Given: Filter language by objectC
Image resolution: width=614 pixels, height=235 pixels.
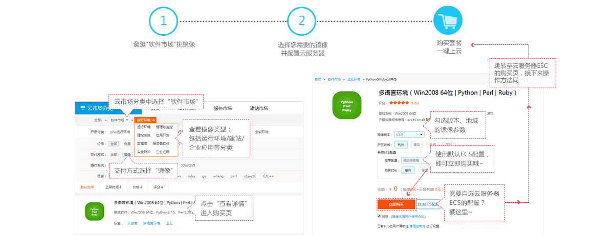Looking at the screenshot, I should (250, 176).
